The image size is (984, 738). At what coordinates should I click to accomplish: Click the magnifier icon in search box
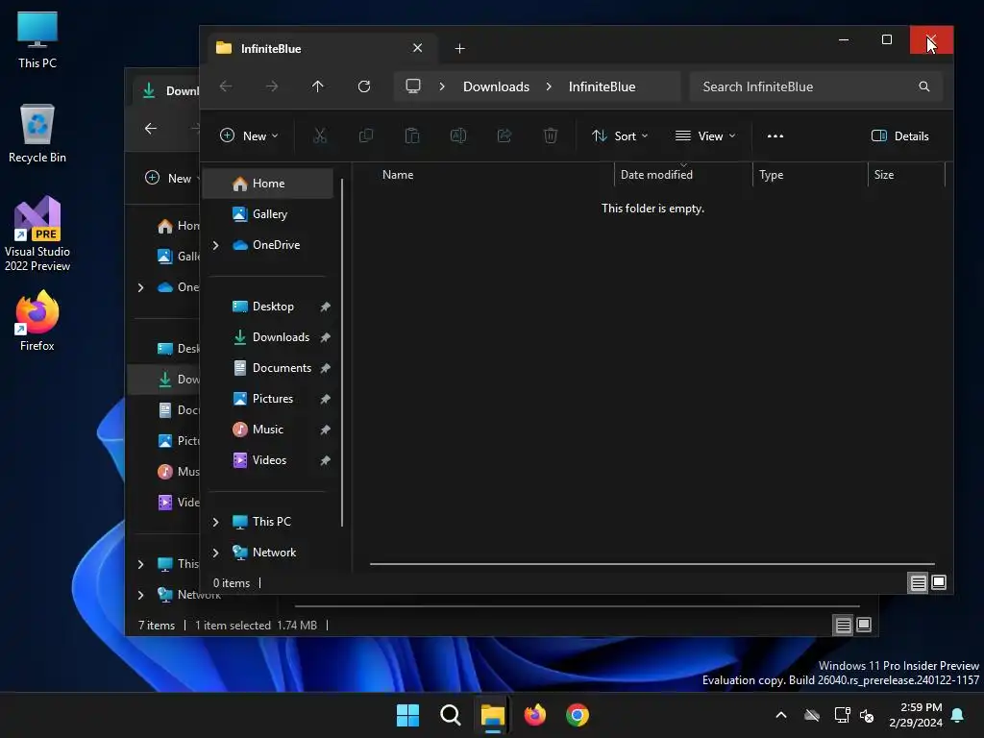click(923, 86)
